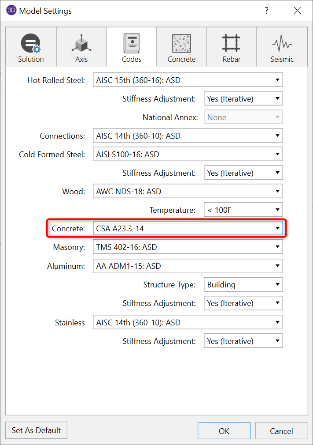Image resolution: width=313 pixels, height=445 pixels.
Task: Click the Set As Default button
Action: pyautogui.click(x=37, y=430)
